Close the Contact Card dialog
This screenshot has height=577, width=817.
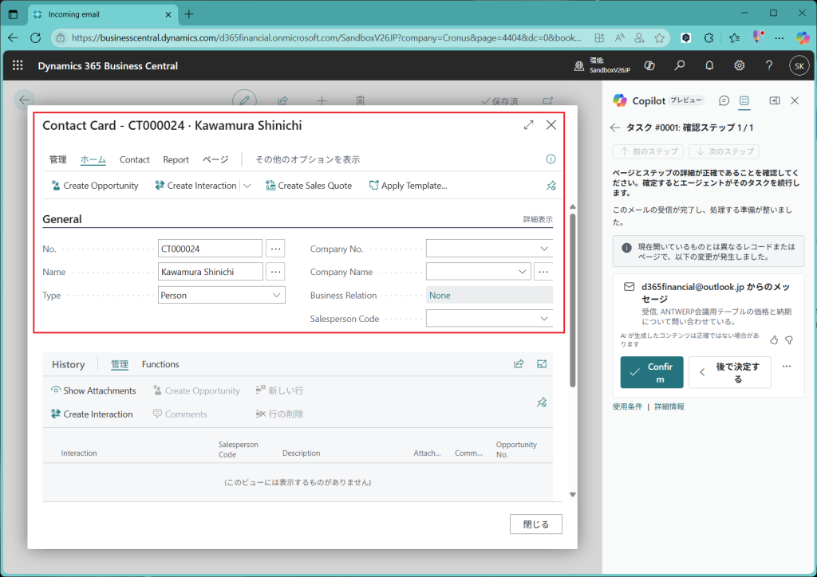[551, 125]
